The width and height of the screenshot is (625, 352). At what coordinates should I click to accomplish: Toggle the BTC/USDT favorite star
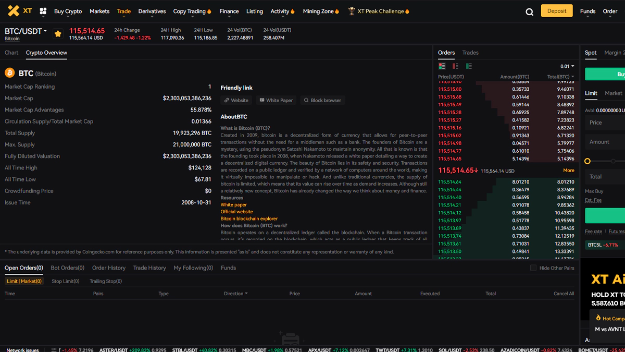coord(58,34)
